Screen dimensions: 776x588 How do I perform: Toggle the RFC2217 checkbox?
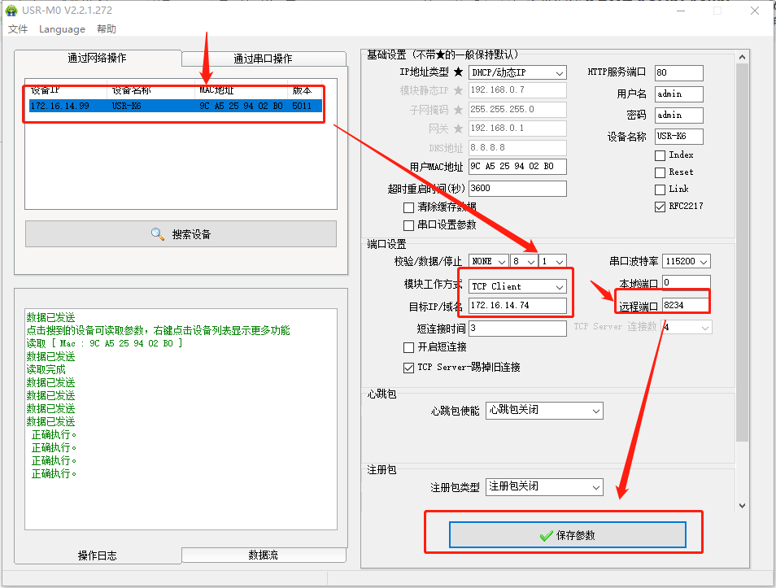660,207
